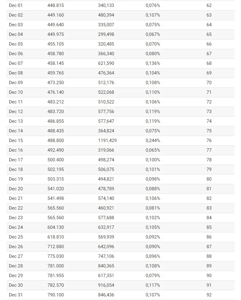Select the 712.880 value in Dec 26 row

coord(56,246)
